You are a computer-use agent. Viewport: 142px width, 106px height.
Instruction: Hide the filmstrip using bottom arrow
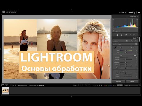(x=71, y=96)
